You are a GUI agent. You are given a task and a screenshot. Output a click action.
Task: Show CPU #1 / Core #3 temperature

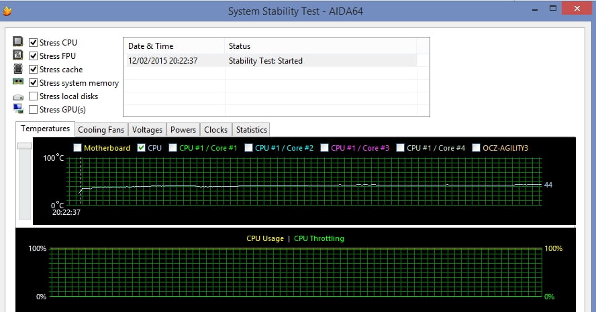click(x=324, y=147)
